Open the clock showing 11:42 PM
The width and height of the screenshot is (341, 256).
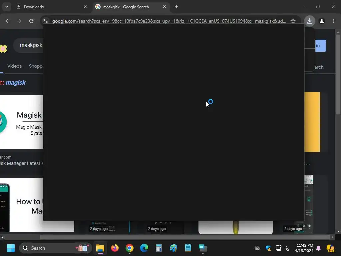coord(304,248)
